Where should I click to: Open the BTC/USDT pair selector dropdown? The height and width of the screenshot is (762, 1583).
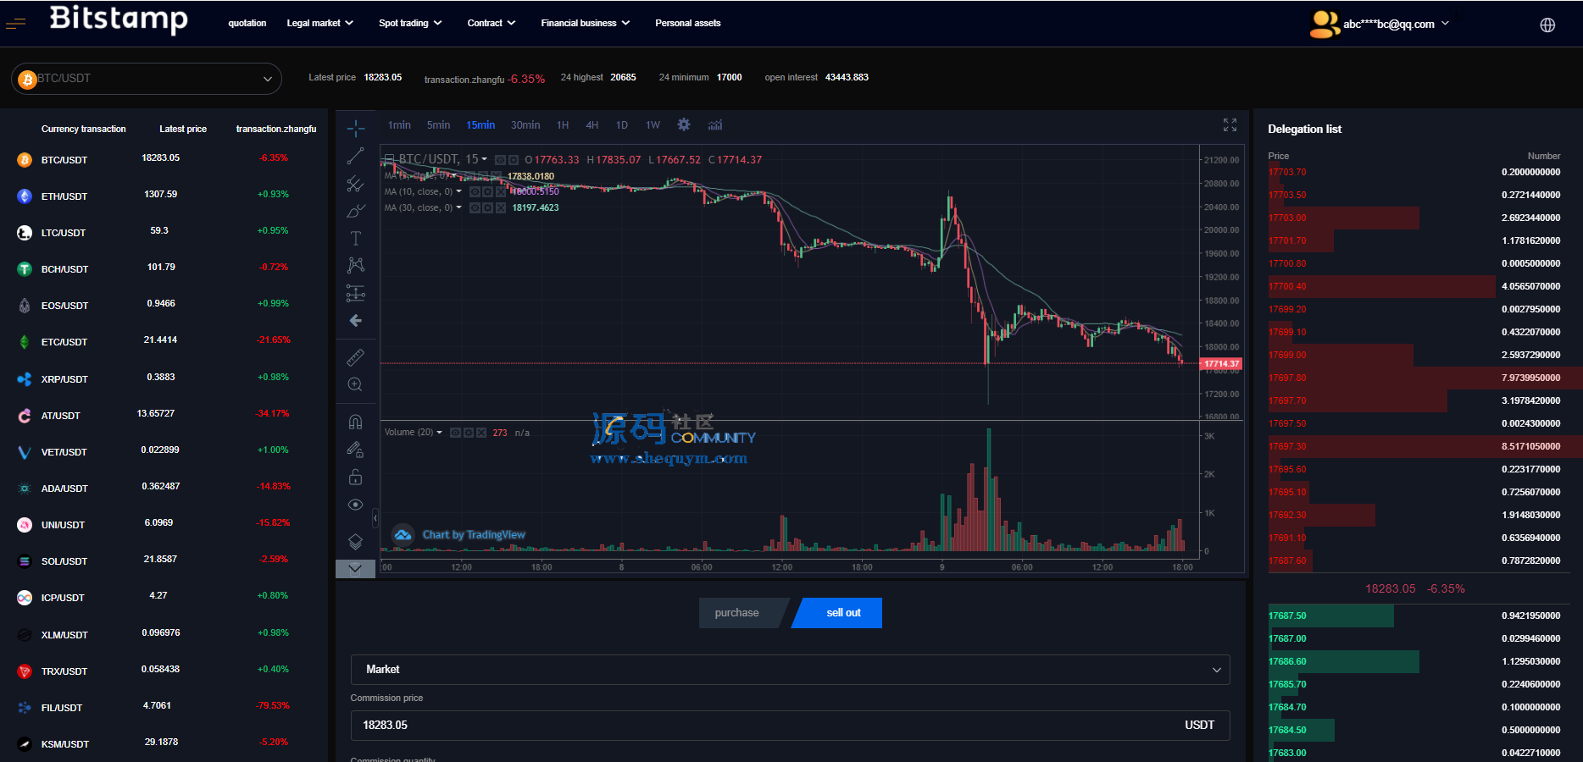click(x=147, y=79)
